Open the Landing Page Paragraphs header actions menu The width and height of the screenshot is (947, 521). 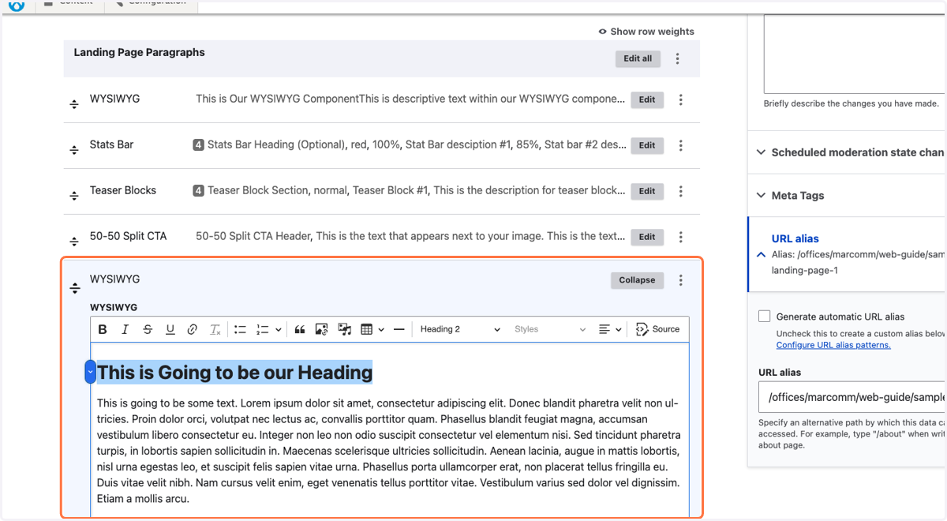pos(677,59)
